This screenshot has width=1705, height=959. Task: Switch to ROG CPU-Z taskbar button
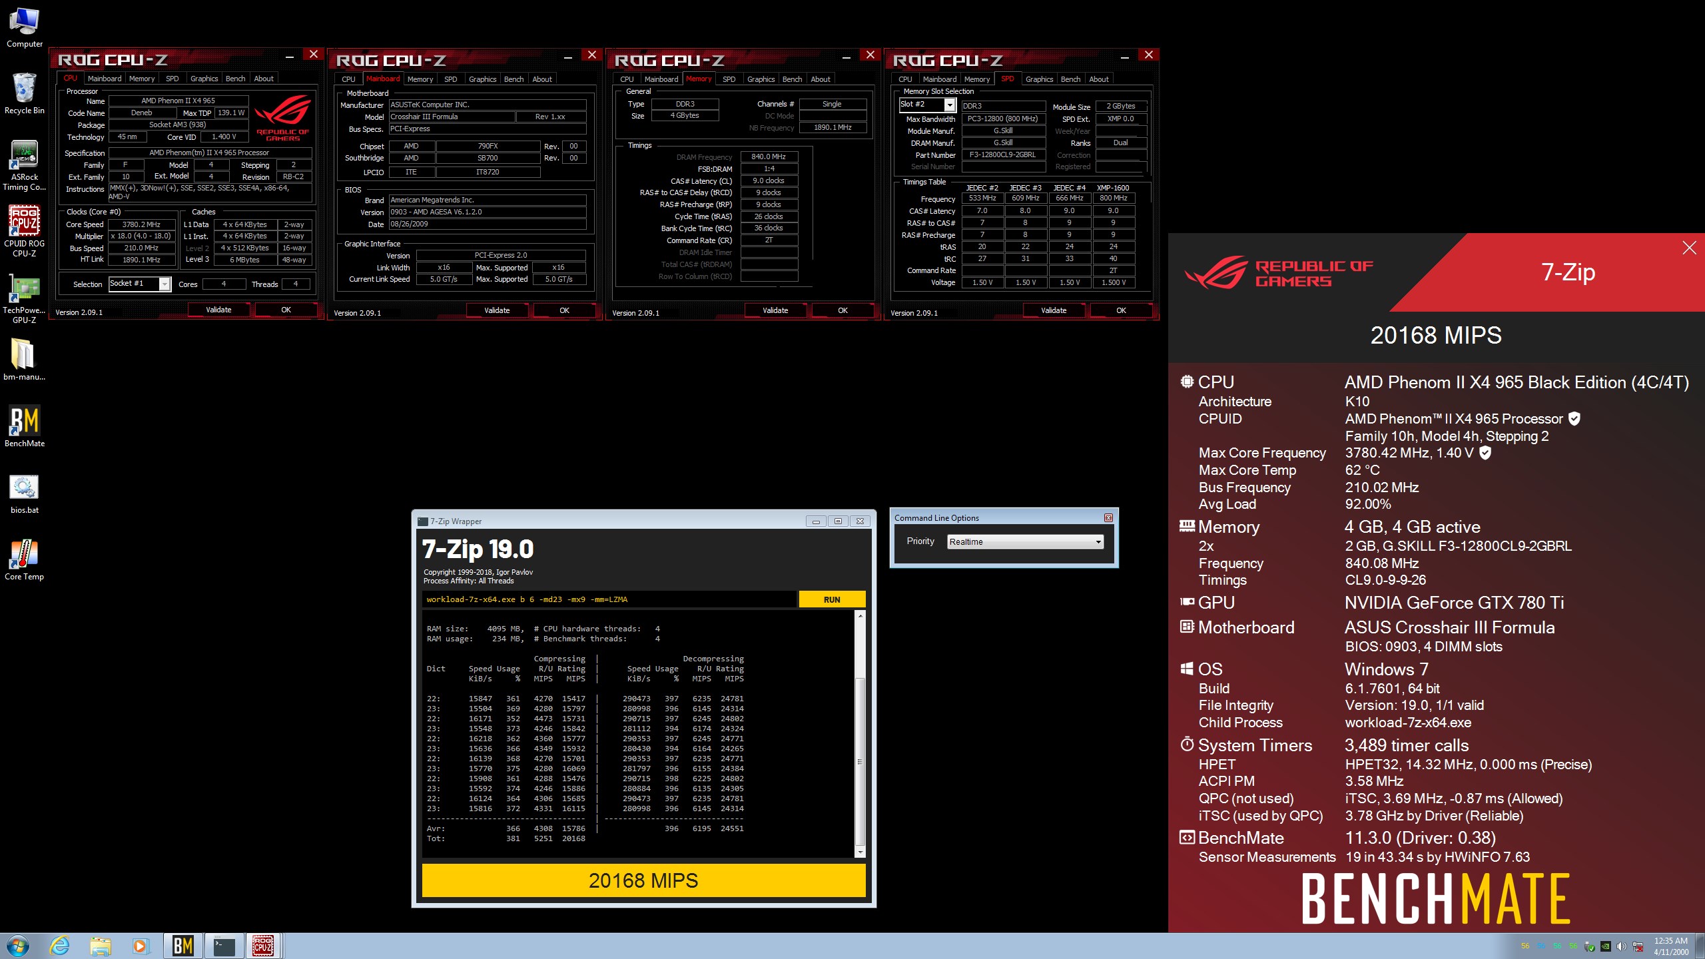[264, 946]
